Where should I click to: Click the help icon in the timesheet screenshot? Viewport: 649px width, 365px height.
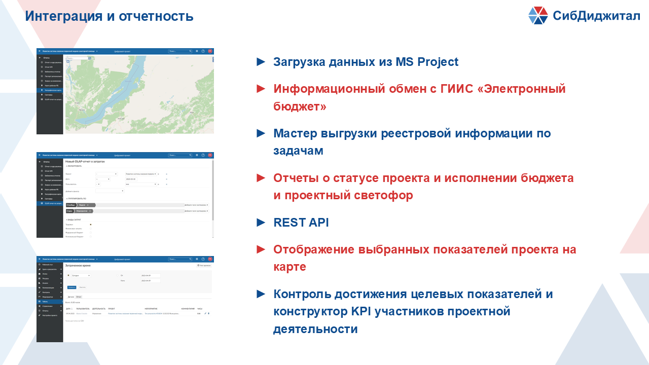click(x=203, y=259)
